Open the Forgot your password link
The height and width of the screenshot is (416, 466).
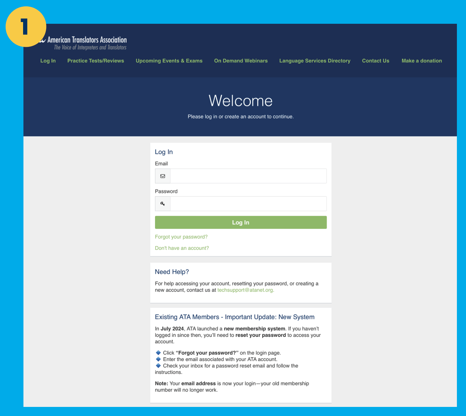pos(181,237)
